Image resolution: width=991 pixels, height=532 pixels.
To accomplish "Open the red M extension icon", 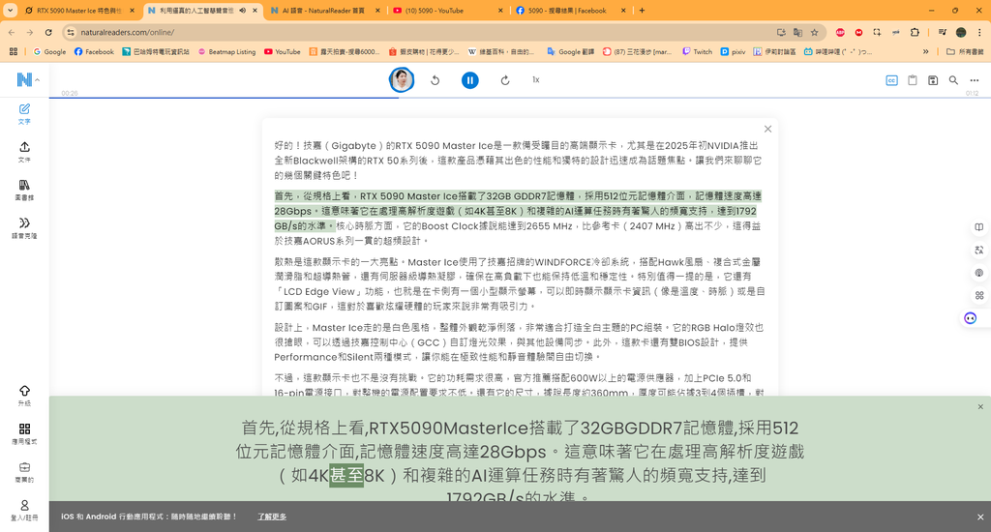I will pyautogui.click(x=858, y=32).
